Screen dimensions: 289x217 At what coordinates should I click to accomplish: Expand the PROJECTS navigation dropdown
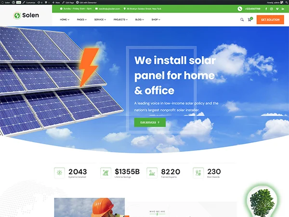[120, 20]
